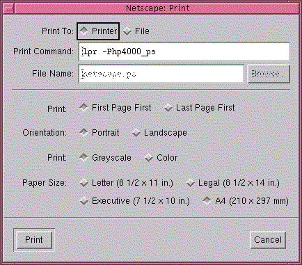Click the Print Command: label
302x265 pixels.
click(x=43, y=51)
